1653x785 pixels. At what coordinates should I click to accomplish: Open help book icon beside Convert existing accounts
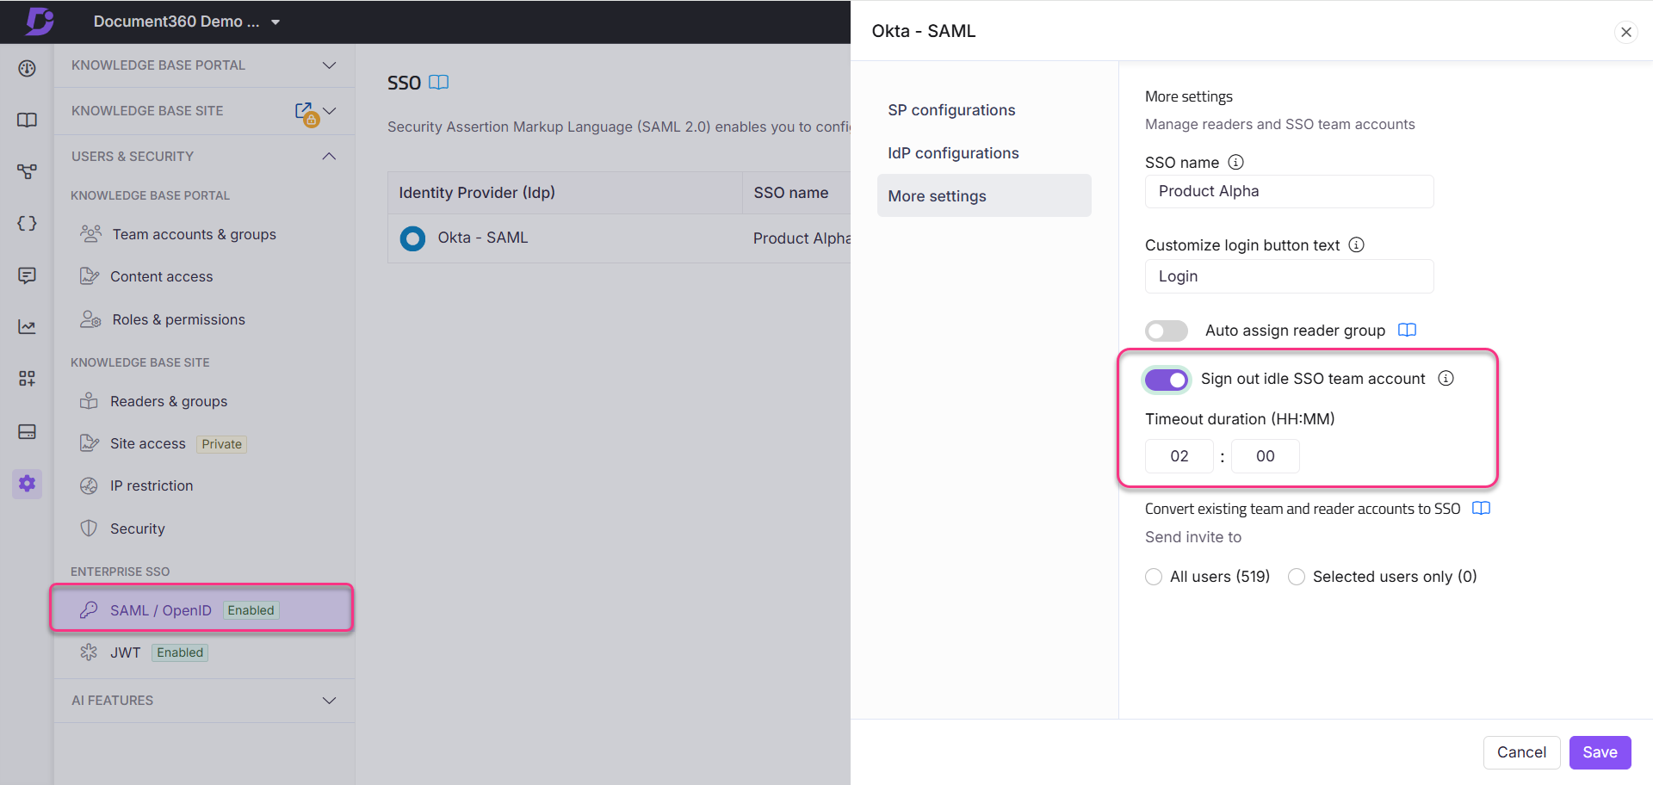click(1481, 508)
